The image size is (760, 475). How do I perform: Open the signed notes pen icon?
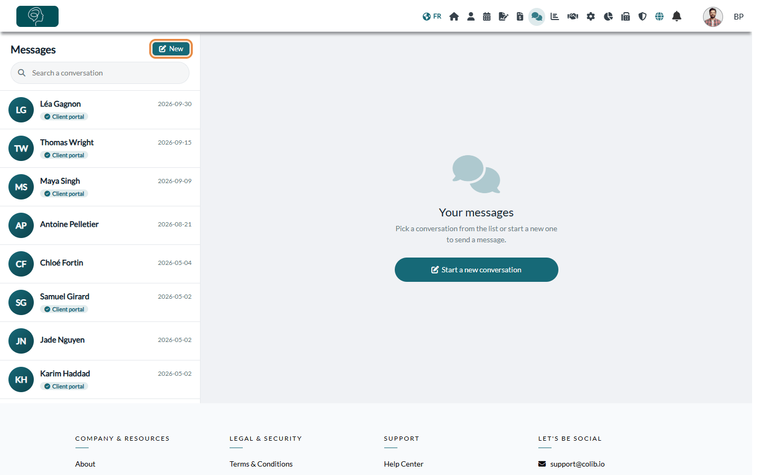tap(503, 16)
